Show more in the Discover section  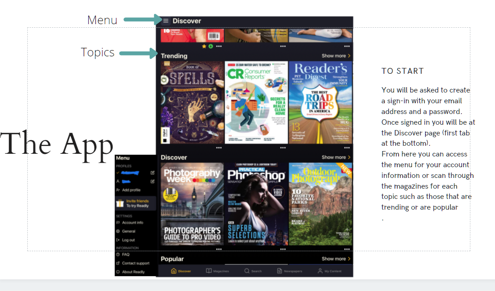pos(336,157)
